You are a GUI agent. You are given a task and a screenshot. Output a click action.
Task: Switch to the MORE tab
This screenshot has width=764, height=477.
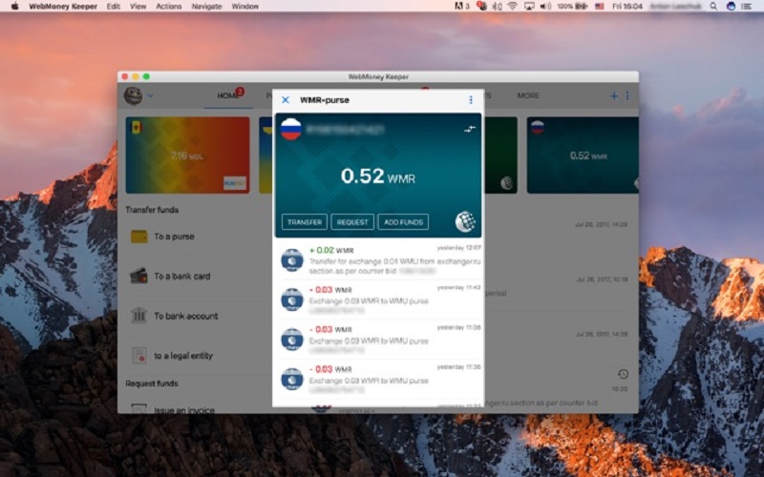click(x=528, y=96)
